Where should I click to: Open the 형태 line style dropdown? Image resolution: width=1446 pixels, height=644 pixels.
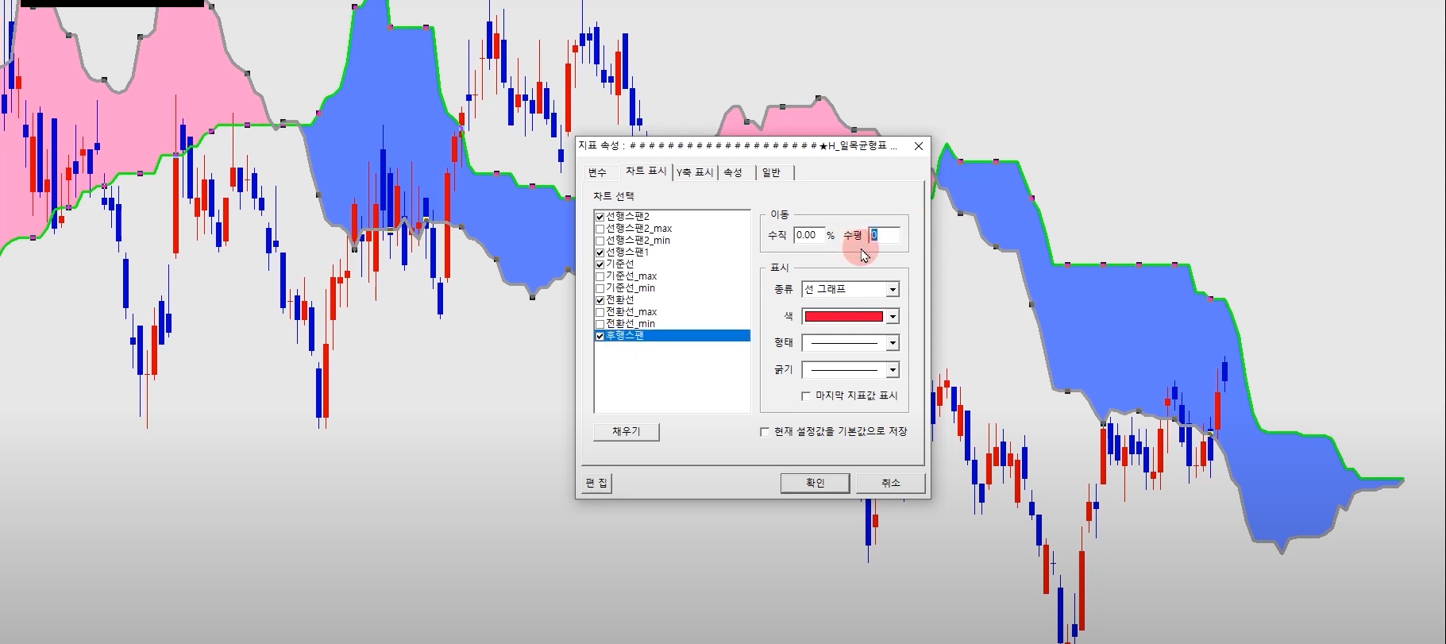pyautogui.click(x=893, y=343)
